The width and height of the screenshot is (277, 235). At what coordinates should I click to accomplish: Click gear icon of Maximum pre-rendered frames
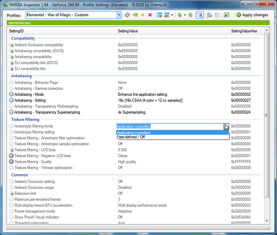click(x=11, y=199)
